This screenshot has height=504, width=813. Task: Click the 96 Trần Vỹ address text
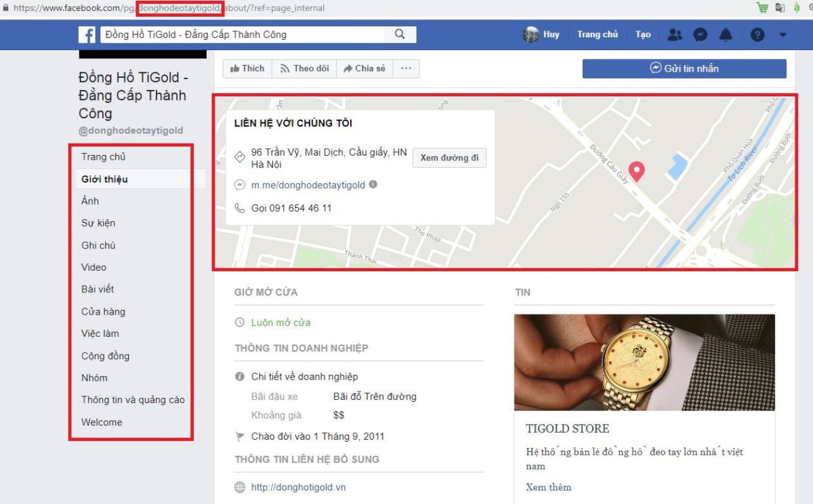click(x=329, y=158)
